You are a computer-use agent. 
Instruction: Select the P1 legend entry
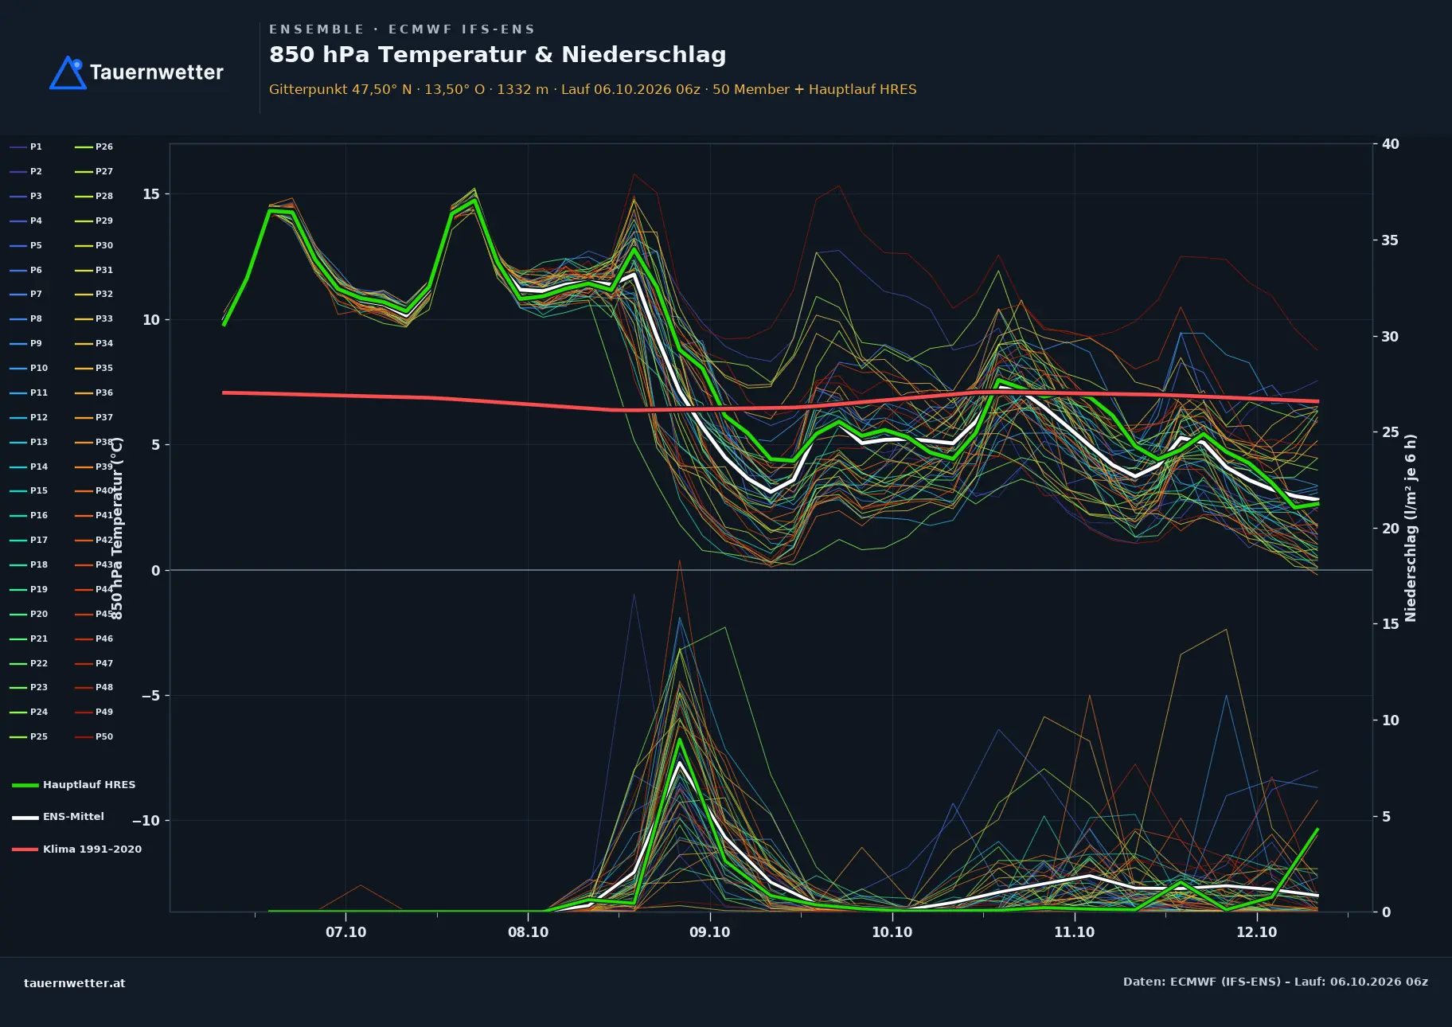tap(26, 146)
